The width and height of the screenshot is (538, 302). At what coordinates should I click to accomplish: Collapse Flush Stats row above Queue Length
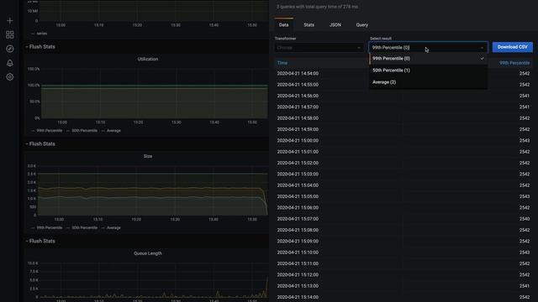tap(40, 241)
